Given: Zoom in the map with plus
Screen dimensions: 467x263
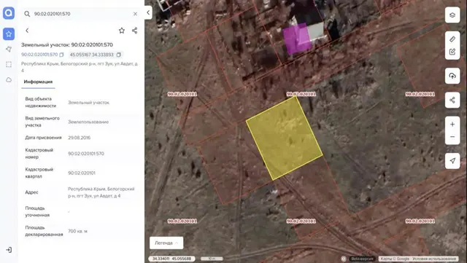Looking at the screenshot, I should click(452, 125).
